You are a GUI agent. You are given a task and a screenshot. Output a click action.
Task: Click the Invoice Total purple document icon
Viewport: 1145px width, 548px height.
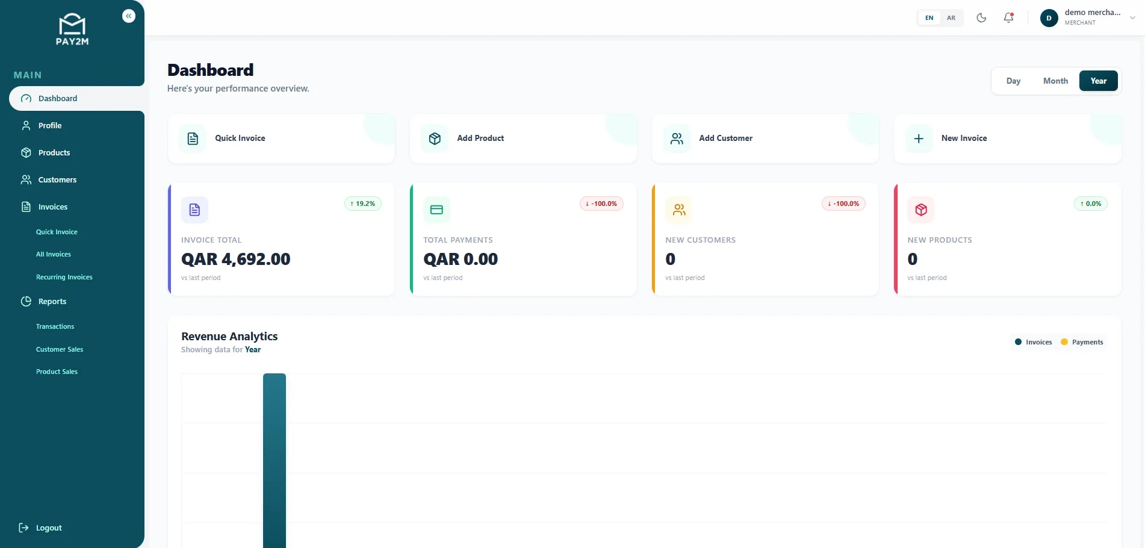(x=194, y=210)
